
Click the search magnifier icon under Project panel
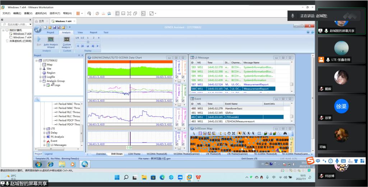(x=37, y=99)
